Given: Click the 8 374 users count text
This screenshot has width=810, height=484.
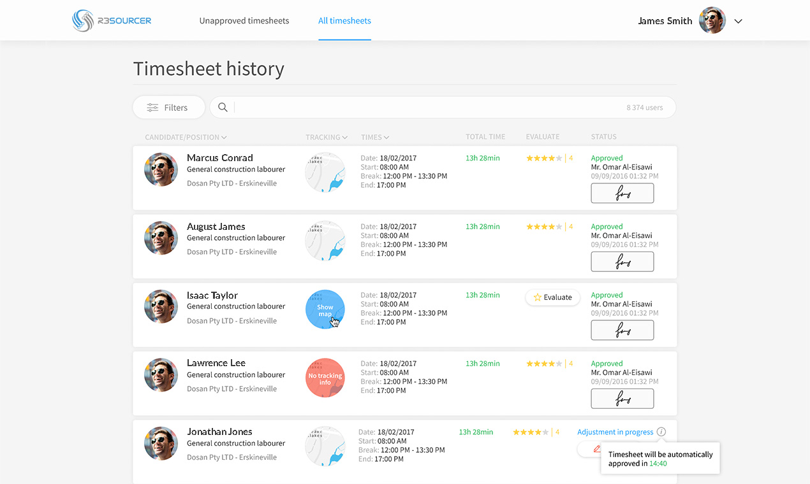Looking at the screenshot, I should [645, 108].
